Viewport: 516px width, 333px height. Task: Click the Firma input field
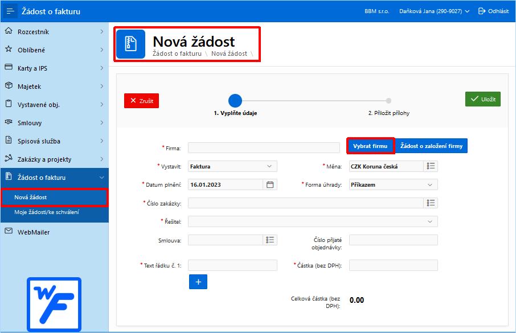[264, 148]
